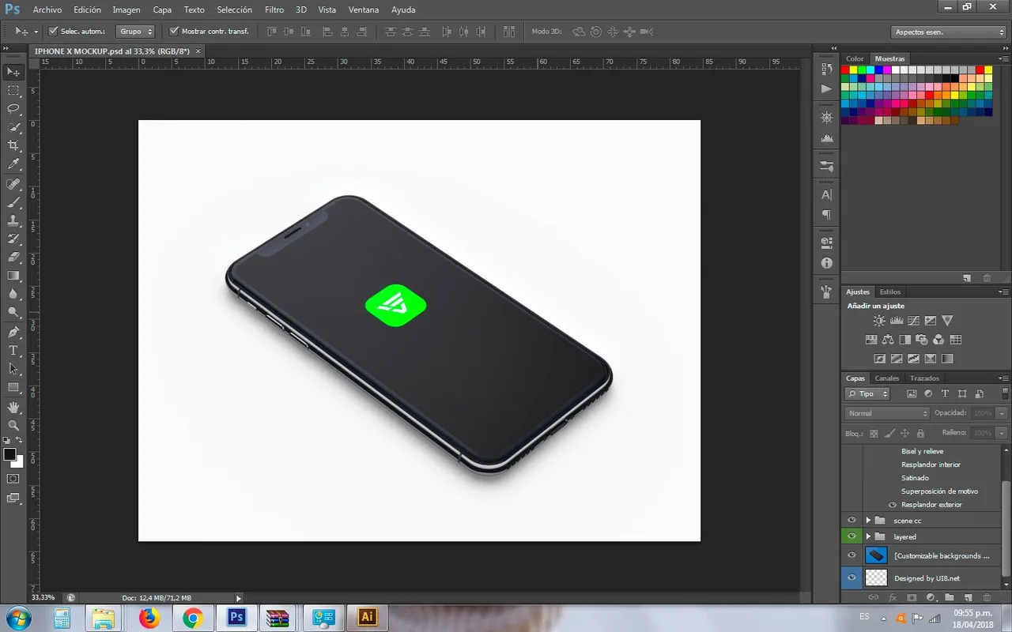This screenshot has height=632, width=1012.
Task: Hide the Customizable backgrounds layer
Action: (x=852, y=555)
